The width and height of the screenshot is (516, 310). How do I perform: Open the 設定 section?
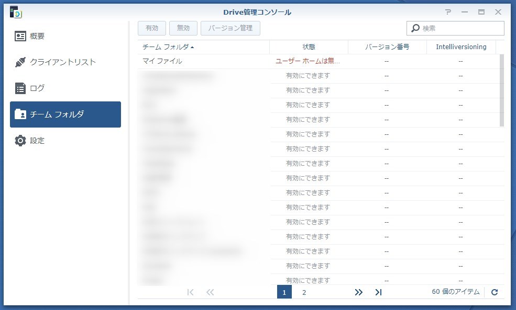point(65,141)
